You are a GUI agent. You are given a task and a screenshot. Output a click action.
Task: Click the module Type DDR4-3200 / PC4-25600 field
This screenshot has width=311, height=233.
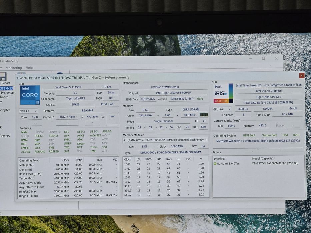tap(171, 152)
